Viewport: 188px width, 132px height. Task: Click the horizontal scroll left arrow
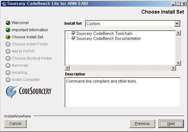point(67,68)
